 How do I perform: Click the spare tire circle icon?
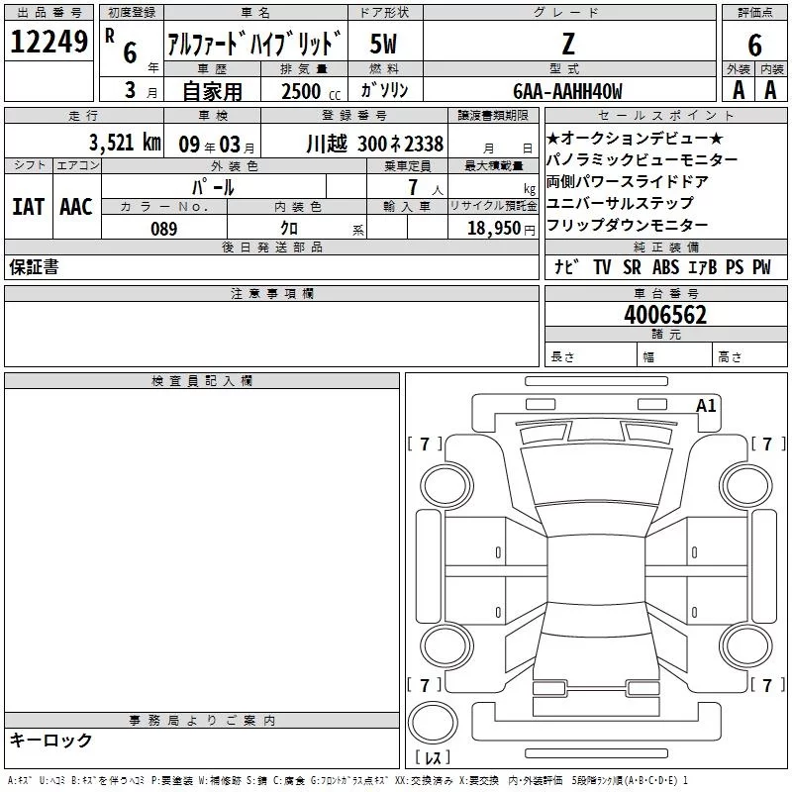click(433, 723)
